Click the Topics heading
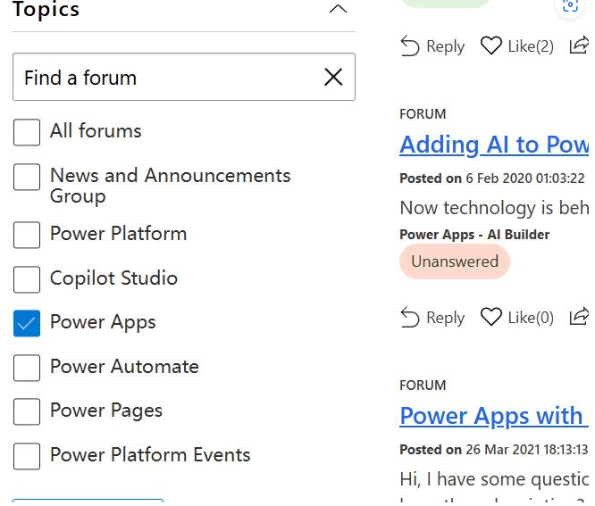This screenshot has height=506, width=595. tap(46, 9)
